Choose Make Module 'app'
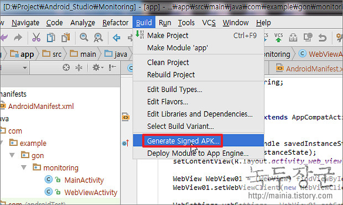This screenshot has width=343, height=205. tap(198, 48)
